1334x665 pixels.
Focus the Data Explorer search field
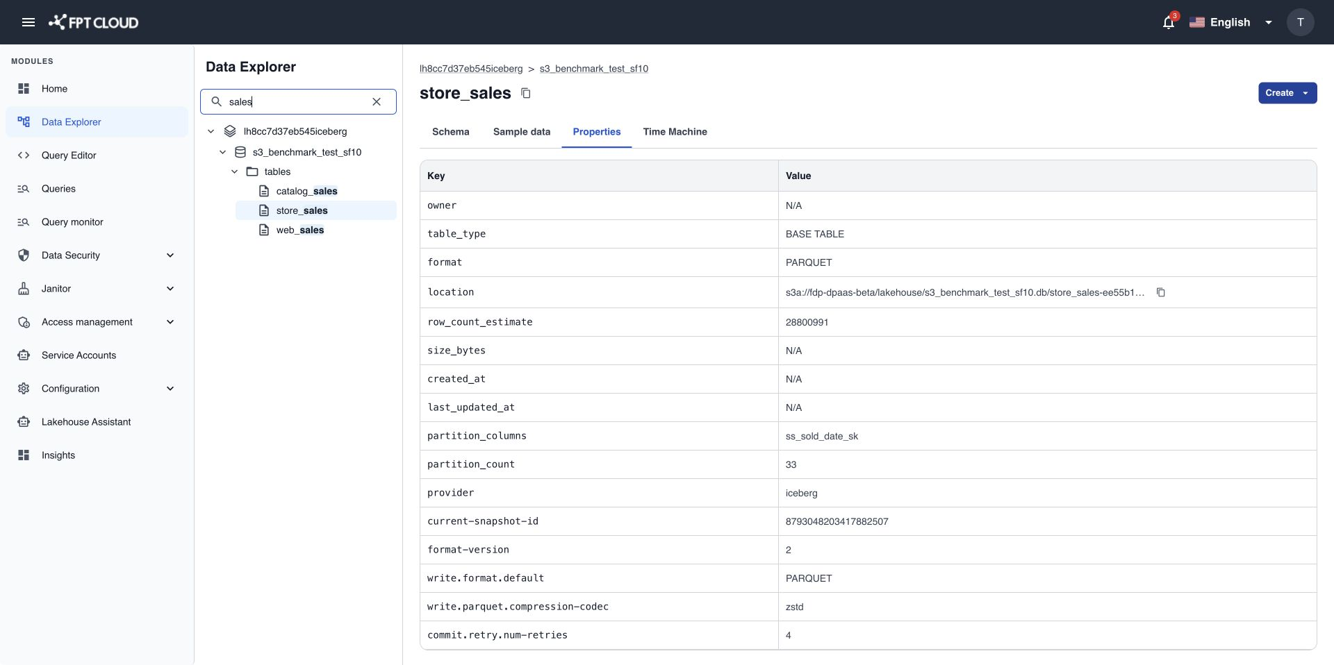pos(298,101)
